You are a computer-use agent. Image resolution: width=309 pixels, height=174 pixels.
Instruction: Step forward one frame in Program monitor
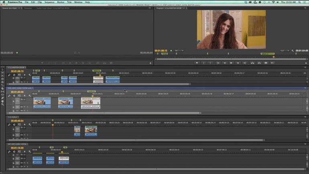click(238, 63)
